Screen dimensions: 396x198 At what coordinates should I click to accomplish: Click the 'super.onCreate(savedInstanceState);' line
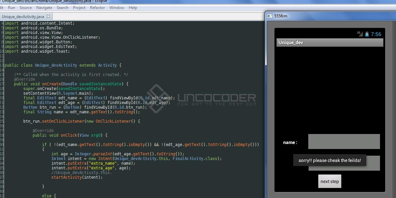click(x=64, y=89)
